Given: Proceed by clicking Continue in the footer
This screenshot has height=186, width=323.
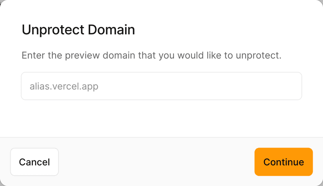Looking at the screenshot, I should (x=284, y=162).
